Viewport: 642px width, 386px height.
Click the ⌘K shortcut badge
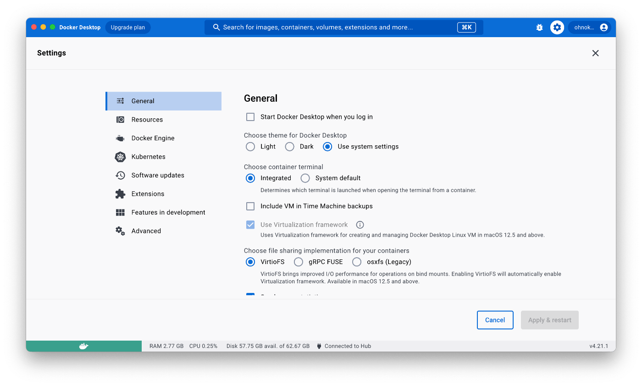466,28
